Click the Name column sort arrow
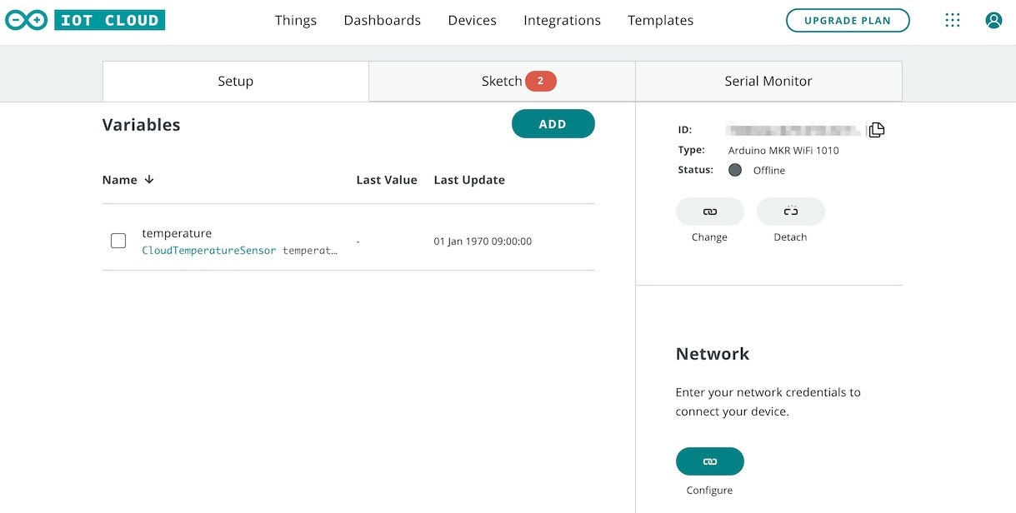This screenshot has width=1016, height=513. click(149, 180)
